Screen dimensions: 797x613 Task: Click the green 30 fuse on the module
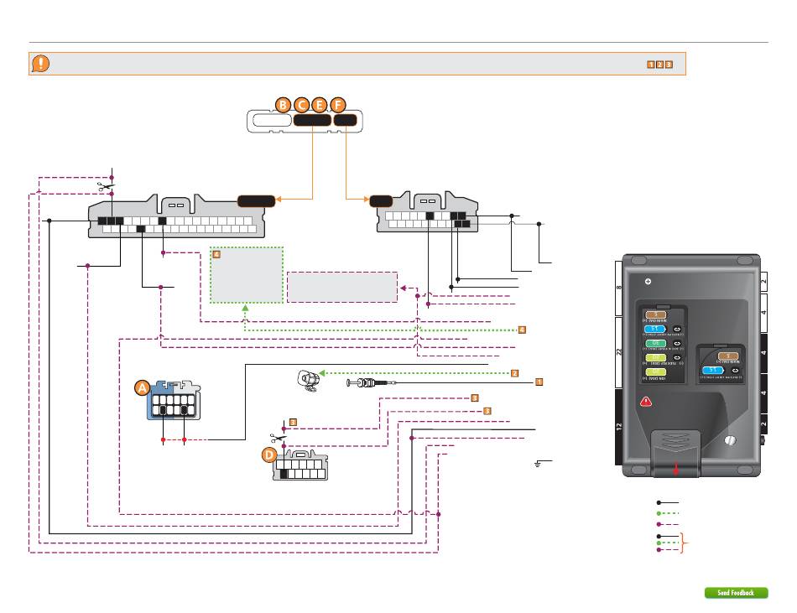tap(655, 343)
